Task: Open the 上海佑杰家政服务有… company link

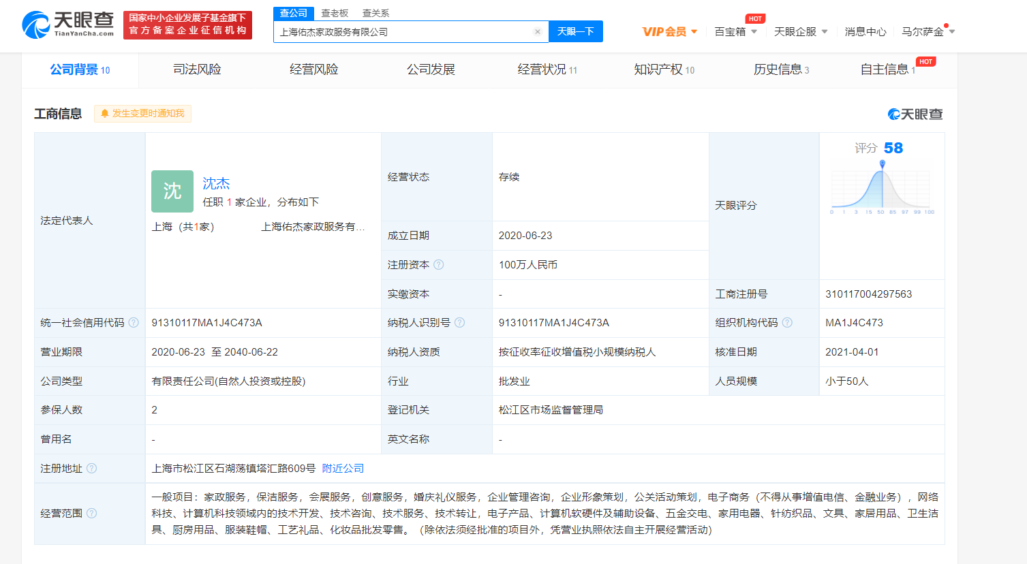Action: (x=313, y=227)
